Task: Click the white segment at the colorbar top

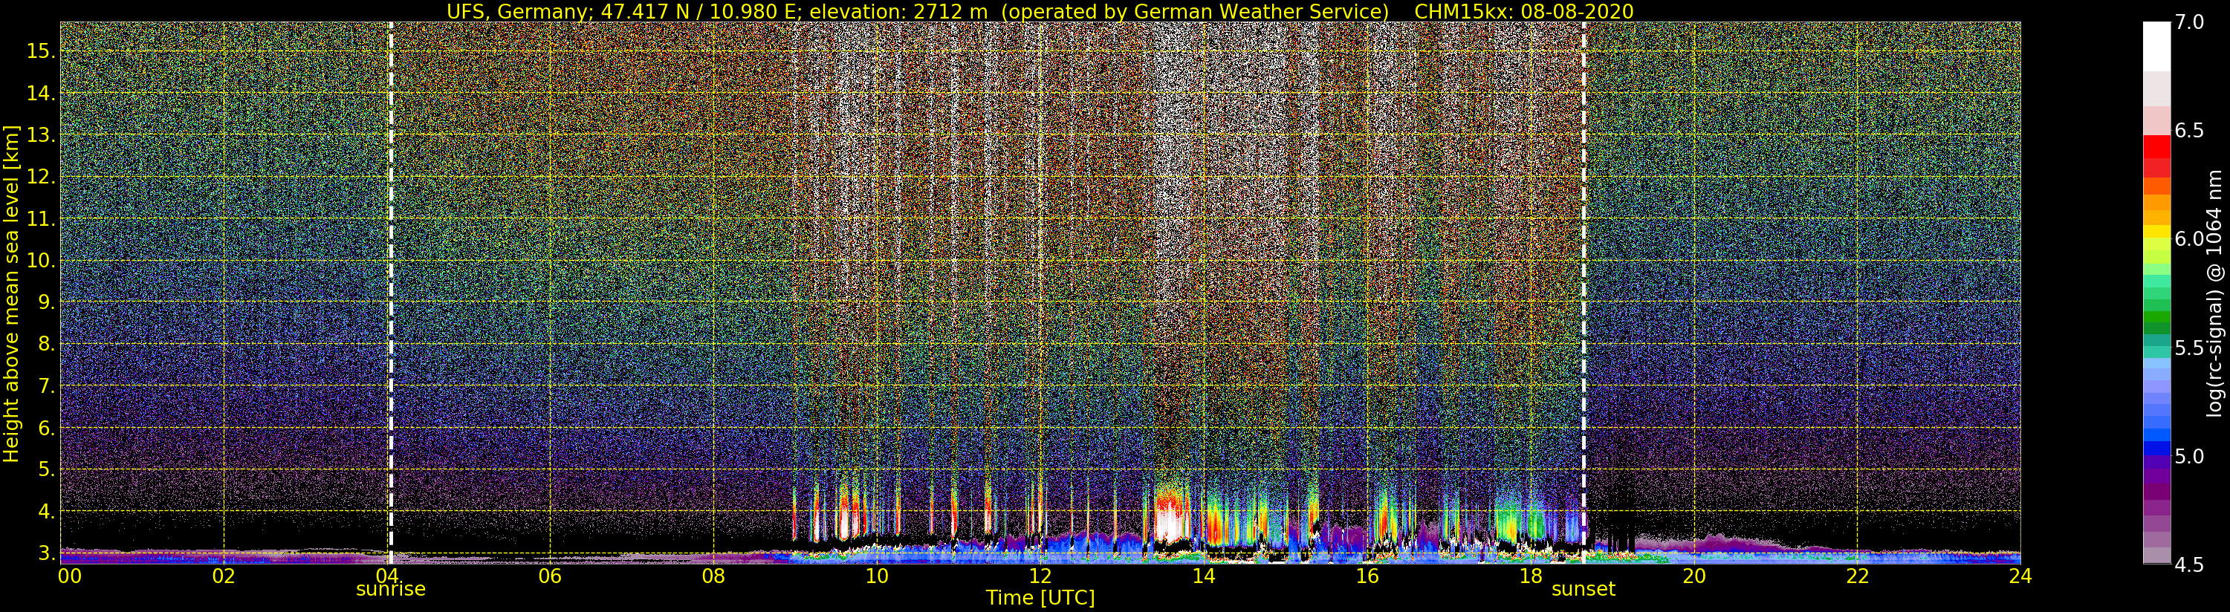Action: click(x=2156, y=47)
